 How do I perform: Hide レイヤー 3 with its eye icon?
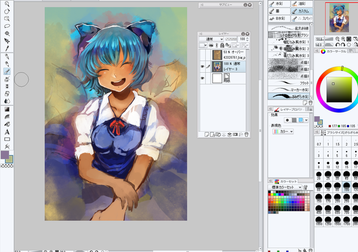(x=202, y=67)
